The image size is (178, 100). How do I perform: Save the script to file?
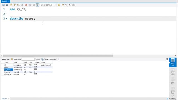tap(7, 5)
